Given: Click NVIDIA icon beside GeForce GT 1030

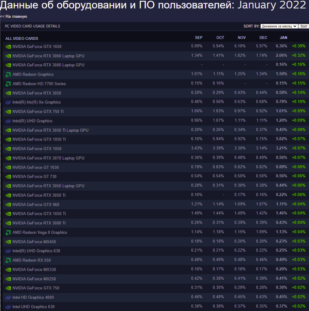Looking at the screenshot, I should [x=8, y=167].
